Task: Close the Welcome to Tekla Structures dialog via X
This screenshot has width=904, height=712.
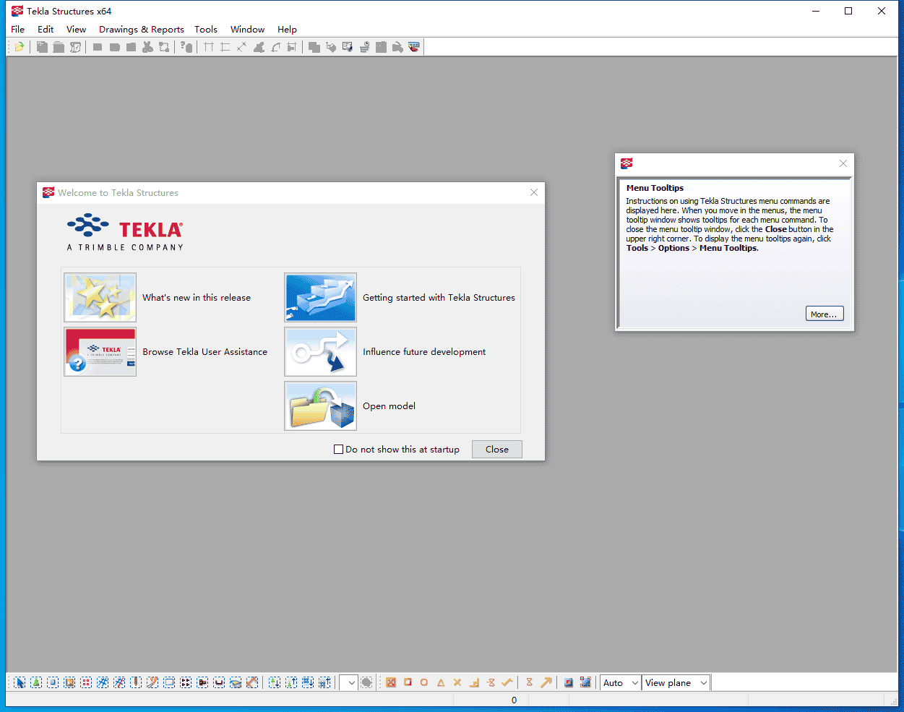Action: [534, 192]
